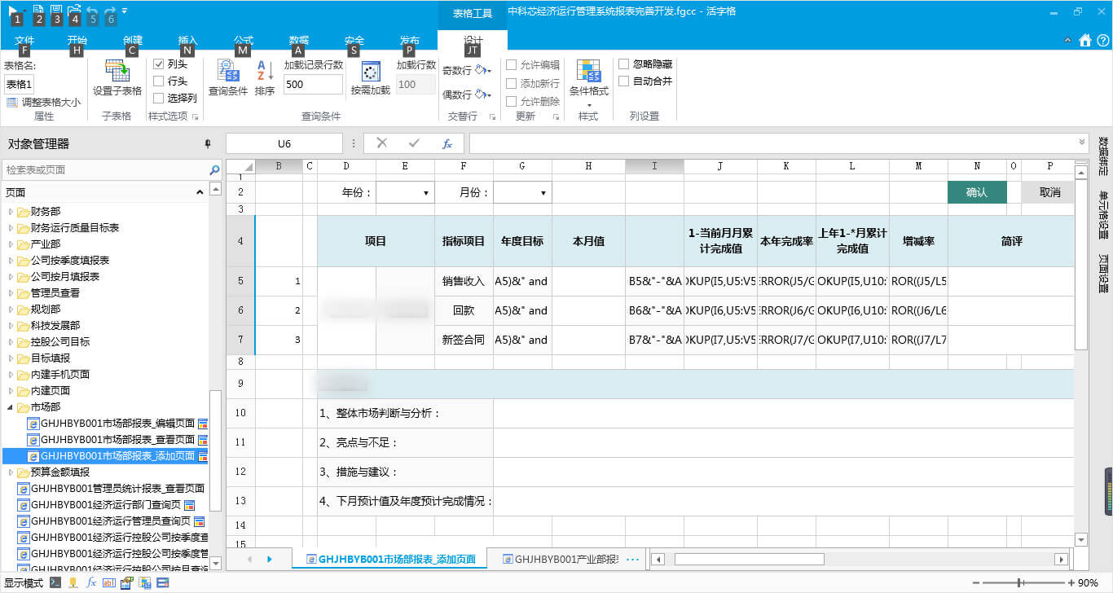Move the zoom slider handle
The height and width of the screenshot is (593, 1113).
click(x=1019, y=582)
